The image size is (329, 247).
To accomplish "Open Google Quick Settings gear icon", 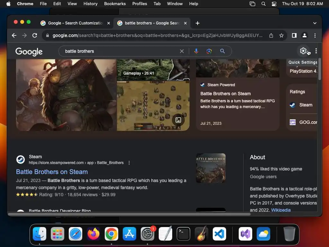I will click(303, 51).
